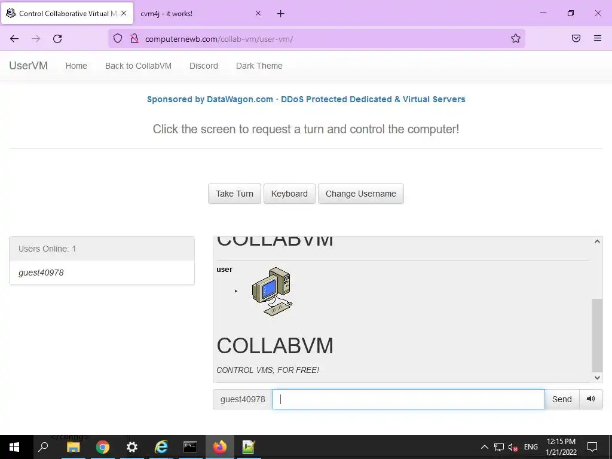Image resolution: width=612 pixels, height=459 pixels.
Task: Click the chat panel scrollbar thumb
Action: coord(597,335)
